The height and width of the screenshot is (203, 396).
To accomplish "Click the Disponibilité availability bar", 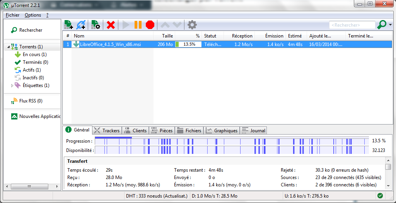I will (x=232, y=150).
